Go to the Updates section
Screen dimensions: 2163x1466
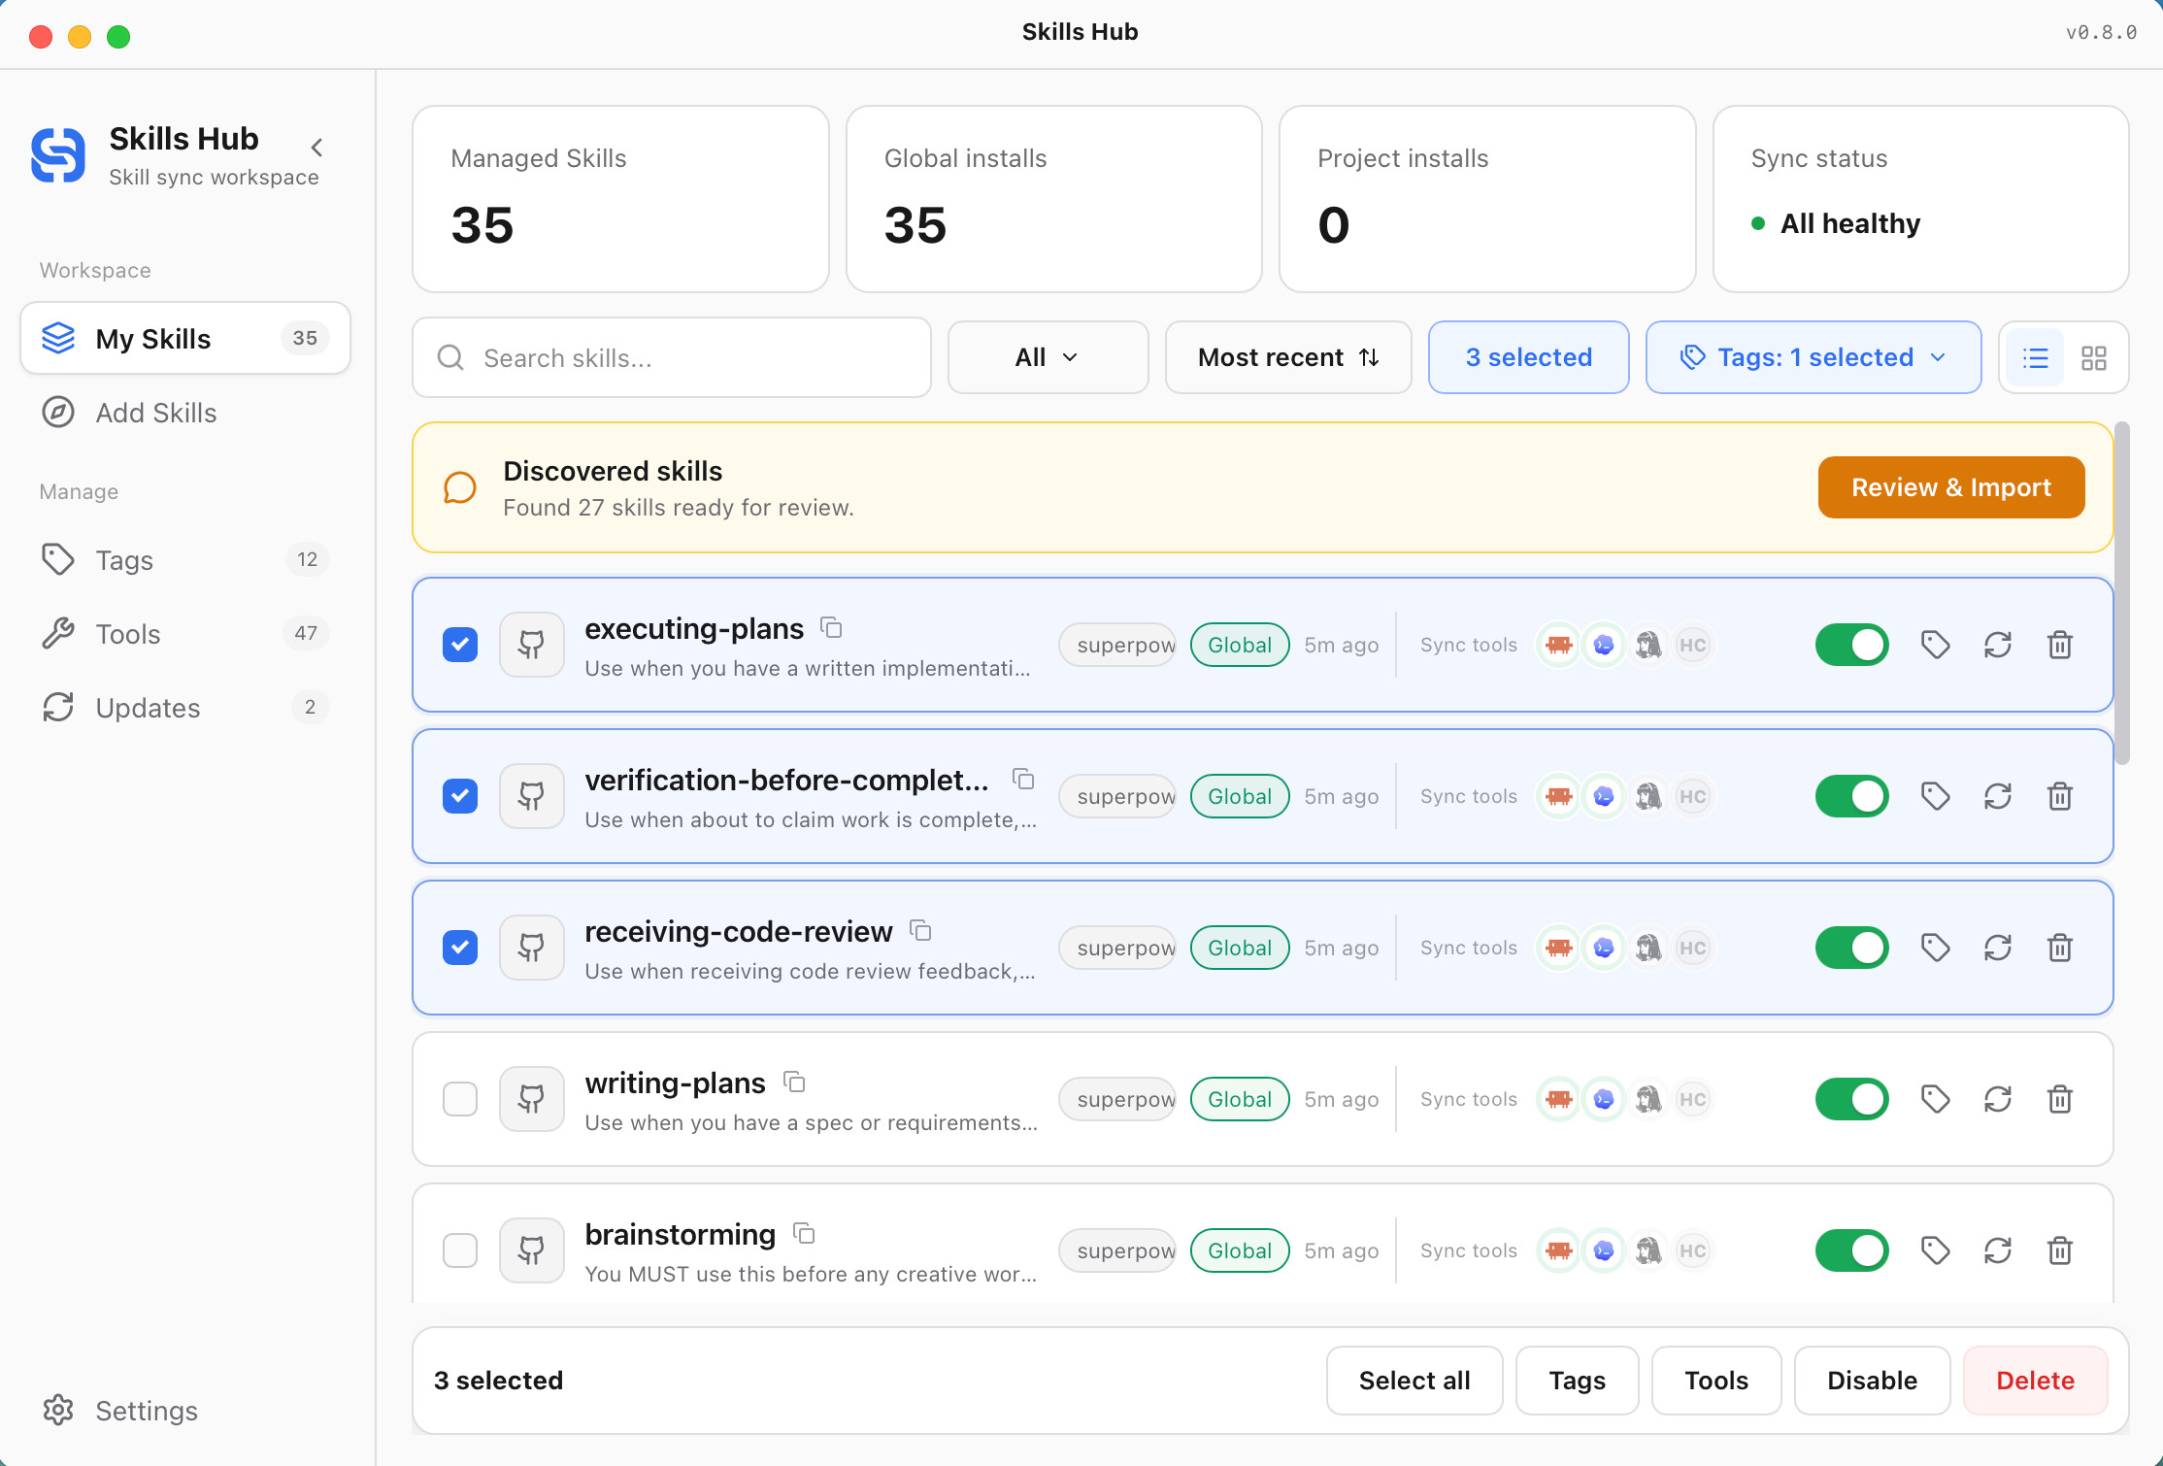(x=185, y=708)
